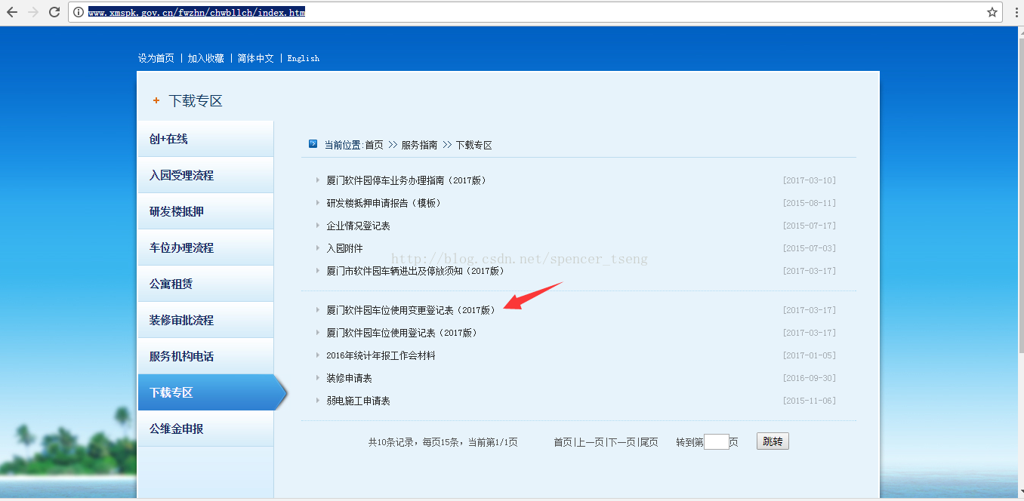Viewport: 1024px width, 501px height.
Task: Click the browser Back arrow
Action: pyautogui.click(x=12, y=12)
